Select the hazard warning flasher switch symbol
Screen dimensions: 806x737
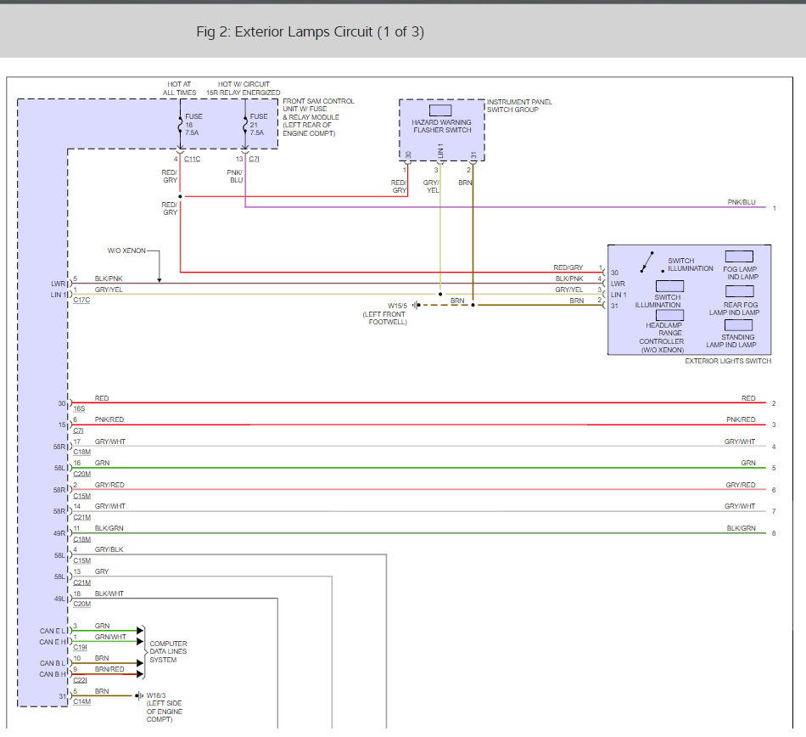[440, 110]
